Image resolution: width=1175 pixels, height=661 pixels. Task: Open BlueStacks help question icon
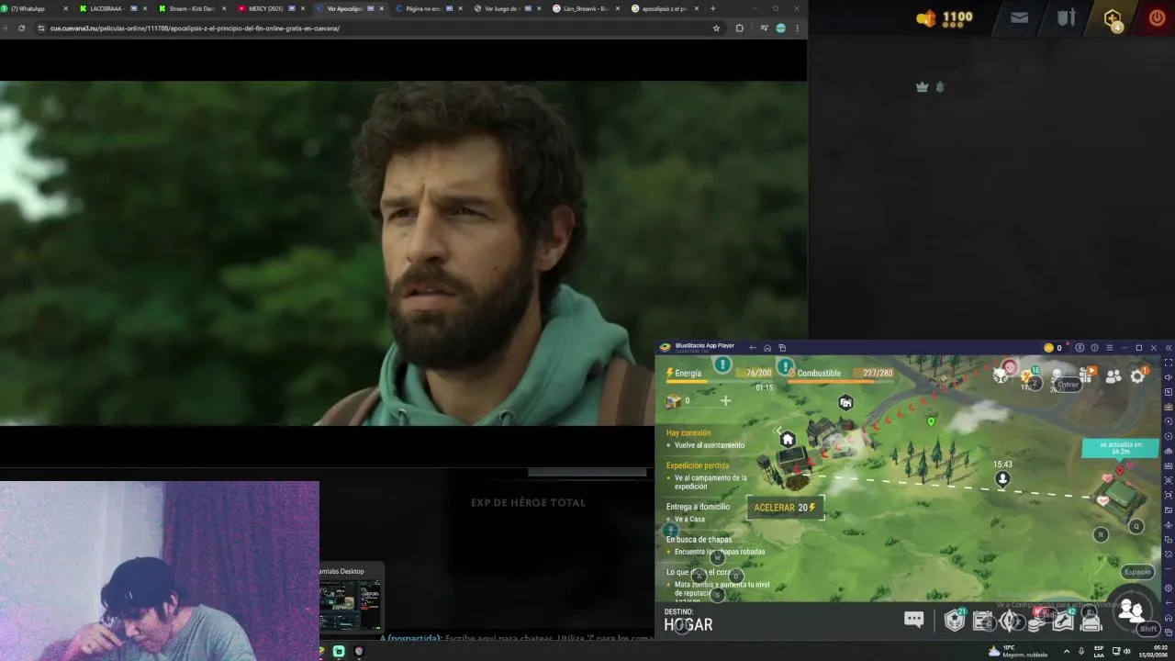(x=1094, y=348)
